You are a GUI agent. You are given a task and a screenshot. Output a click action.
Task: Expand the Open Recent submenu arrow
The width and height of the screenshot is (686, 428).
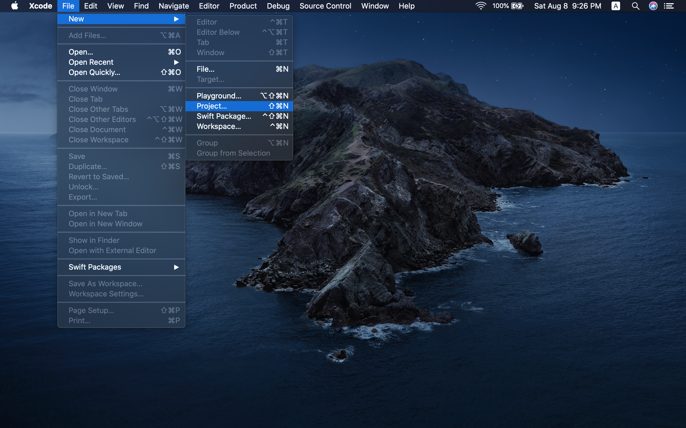176,62
